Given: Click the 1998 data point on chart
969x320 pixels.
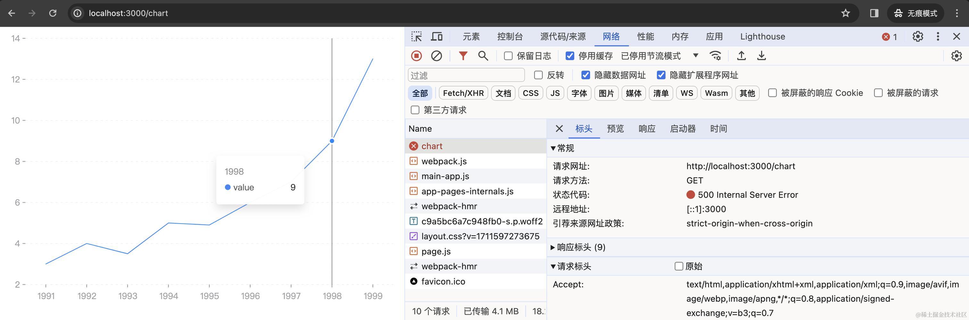Looking at the screenshot, I should 332,141.
